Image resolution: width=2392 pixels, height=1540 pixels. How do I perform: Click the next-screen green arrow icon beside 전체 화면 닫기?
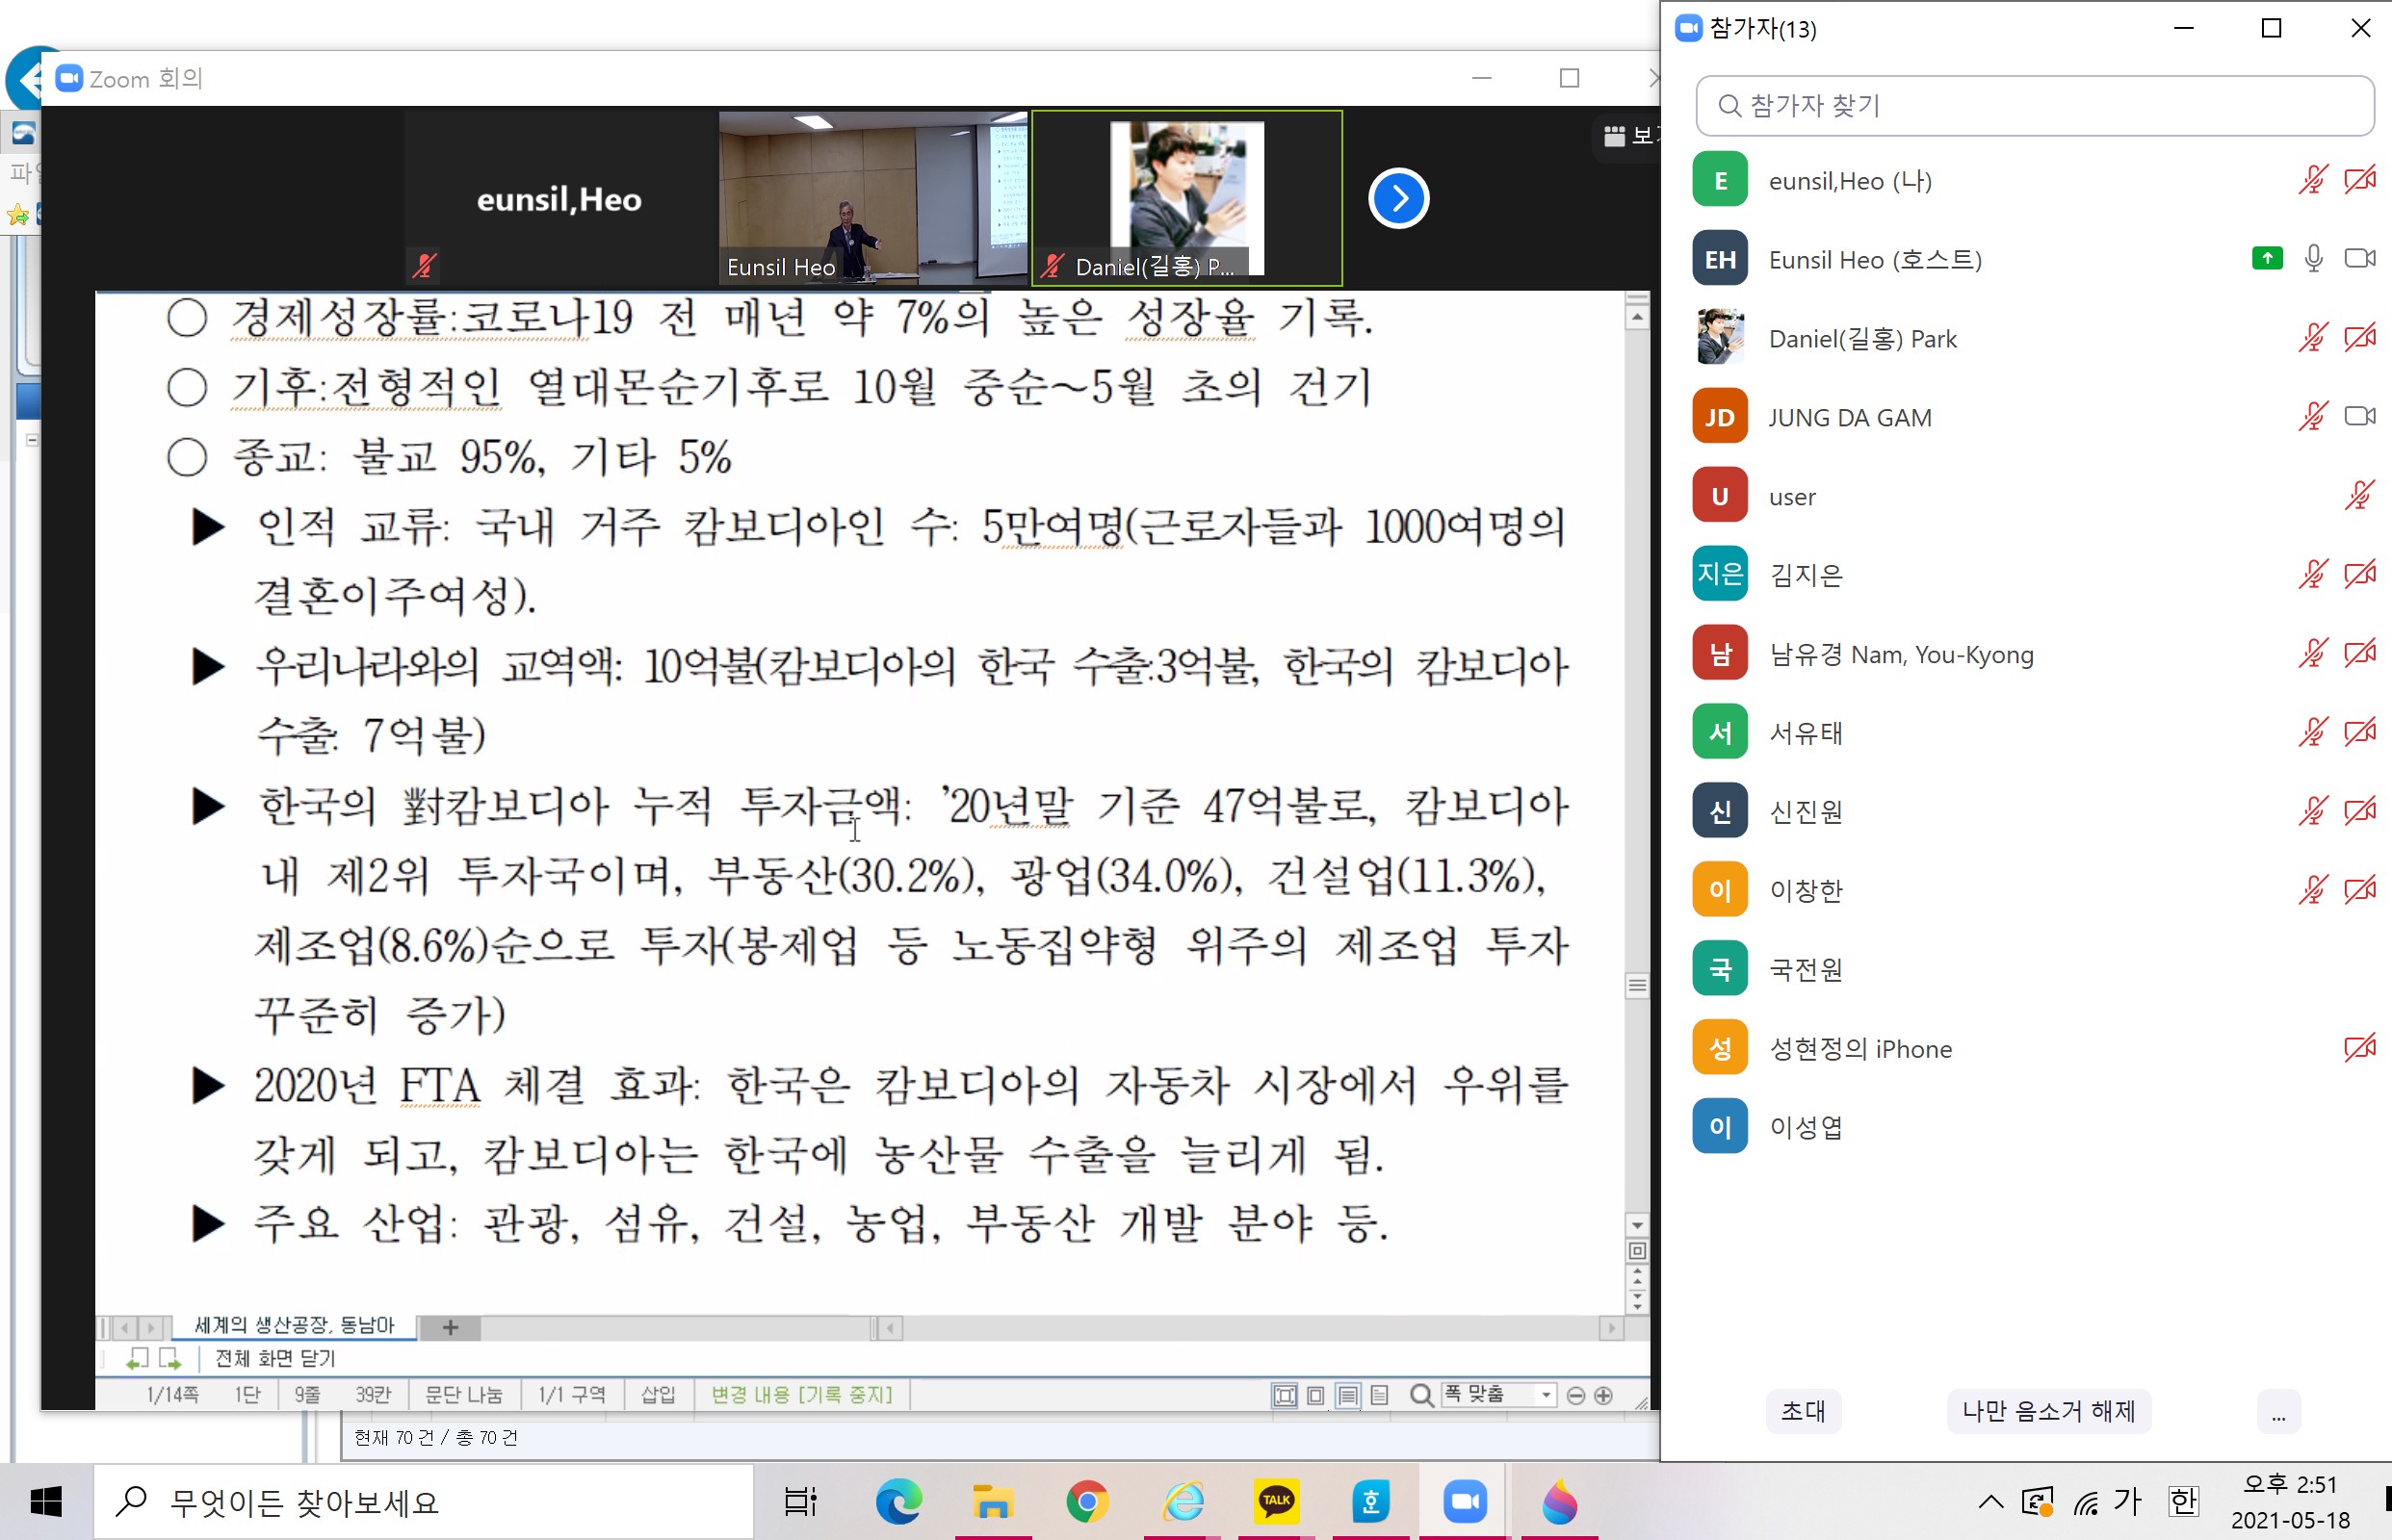click(169, 1358)
